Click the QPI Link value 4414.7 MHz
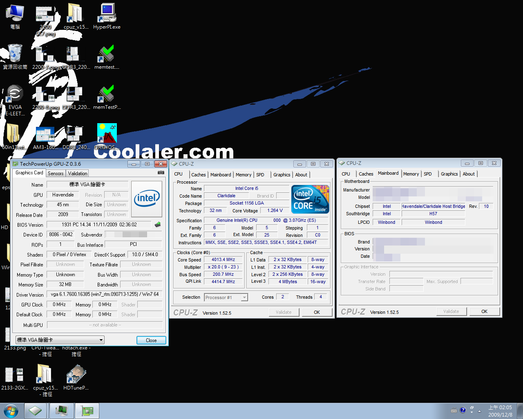Viewport: 523px width, 419px height. [223, 282]
